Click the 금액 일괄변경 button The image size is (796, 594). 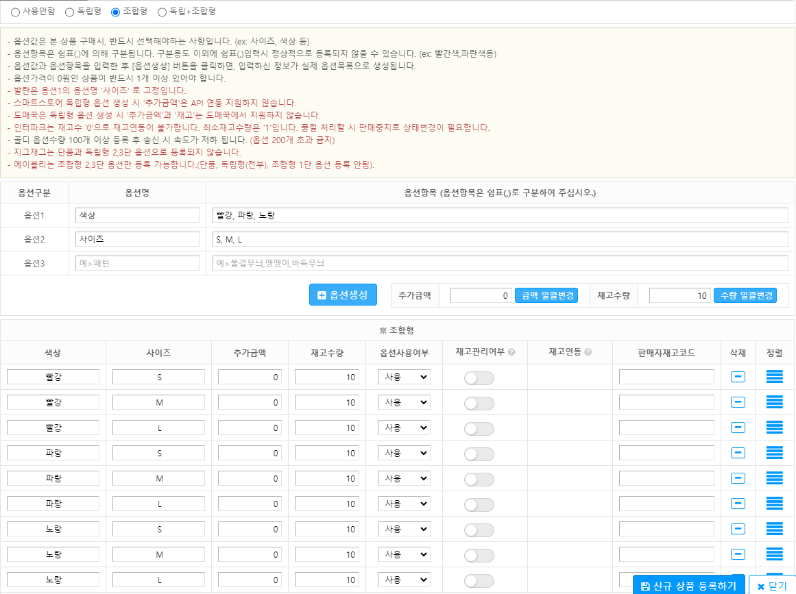click(546, 295)
